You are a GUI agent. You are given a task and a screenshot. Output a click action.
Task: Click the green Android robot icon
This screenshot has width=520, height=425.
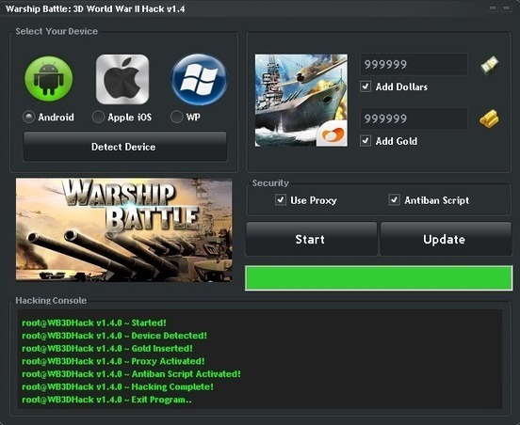49,78
